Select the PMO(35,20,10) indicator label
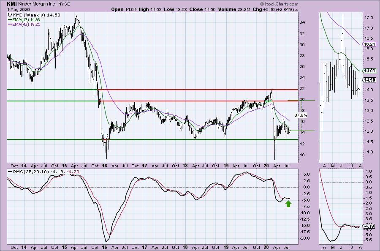The width and height of the screenshot is (380, 251). pyautogui.click(x=31, y=172)
